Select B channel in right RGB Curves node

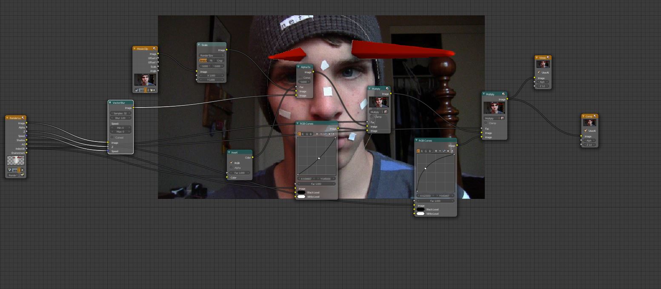[x=430, y=151]
